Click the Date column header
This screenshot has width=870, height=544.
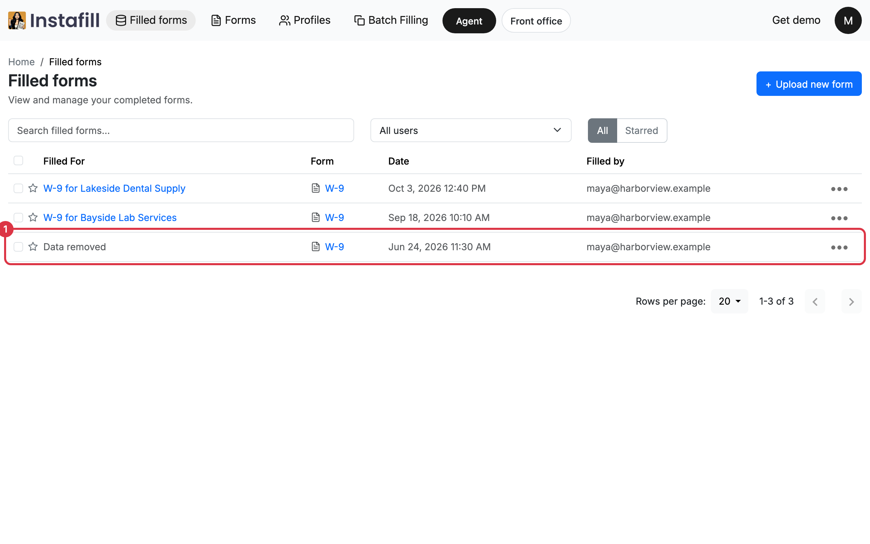pyautogui.click(x=398, y=161)
